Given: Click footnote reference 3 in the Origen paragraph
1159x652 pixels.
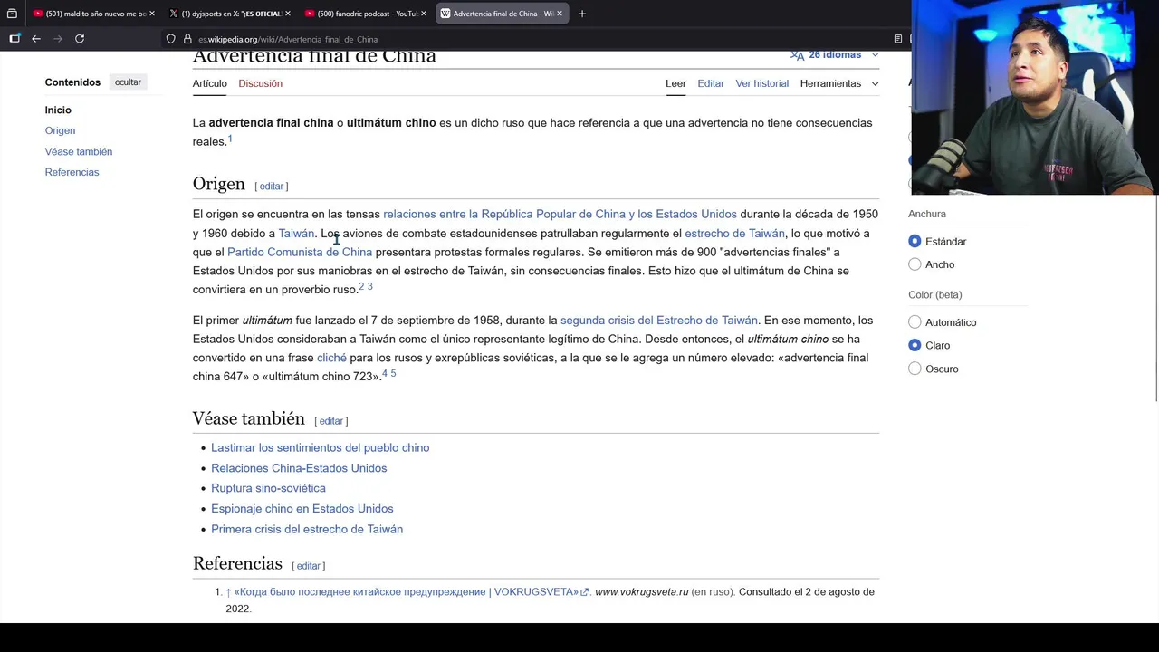Looking at the screenshot, I should pyautogui.click(x=369, y=286).
